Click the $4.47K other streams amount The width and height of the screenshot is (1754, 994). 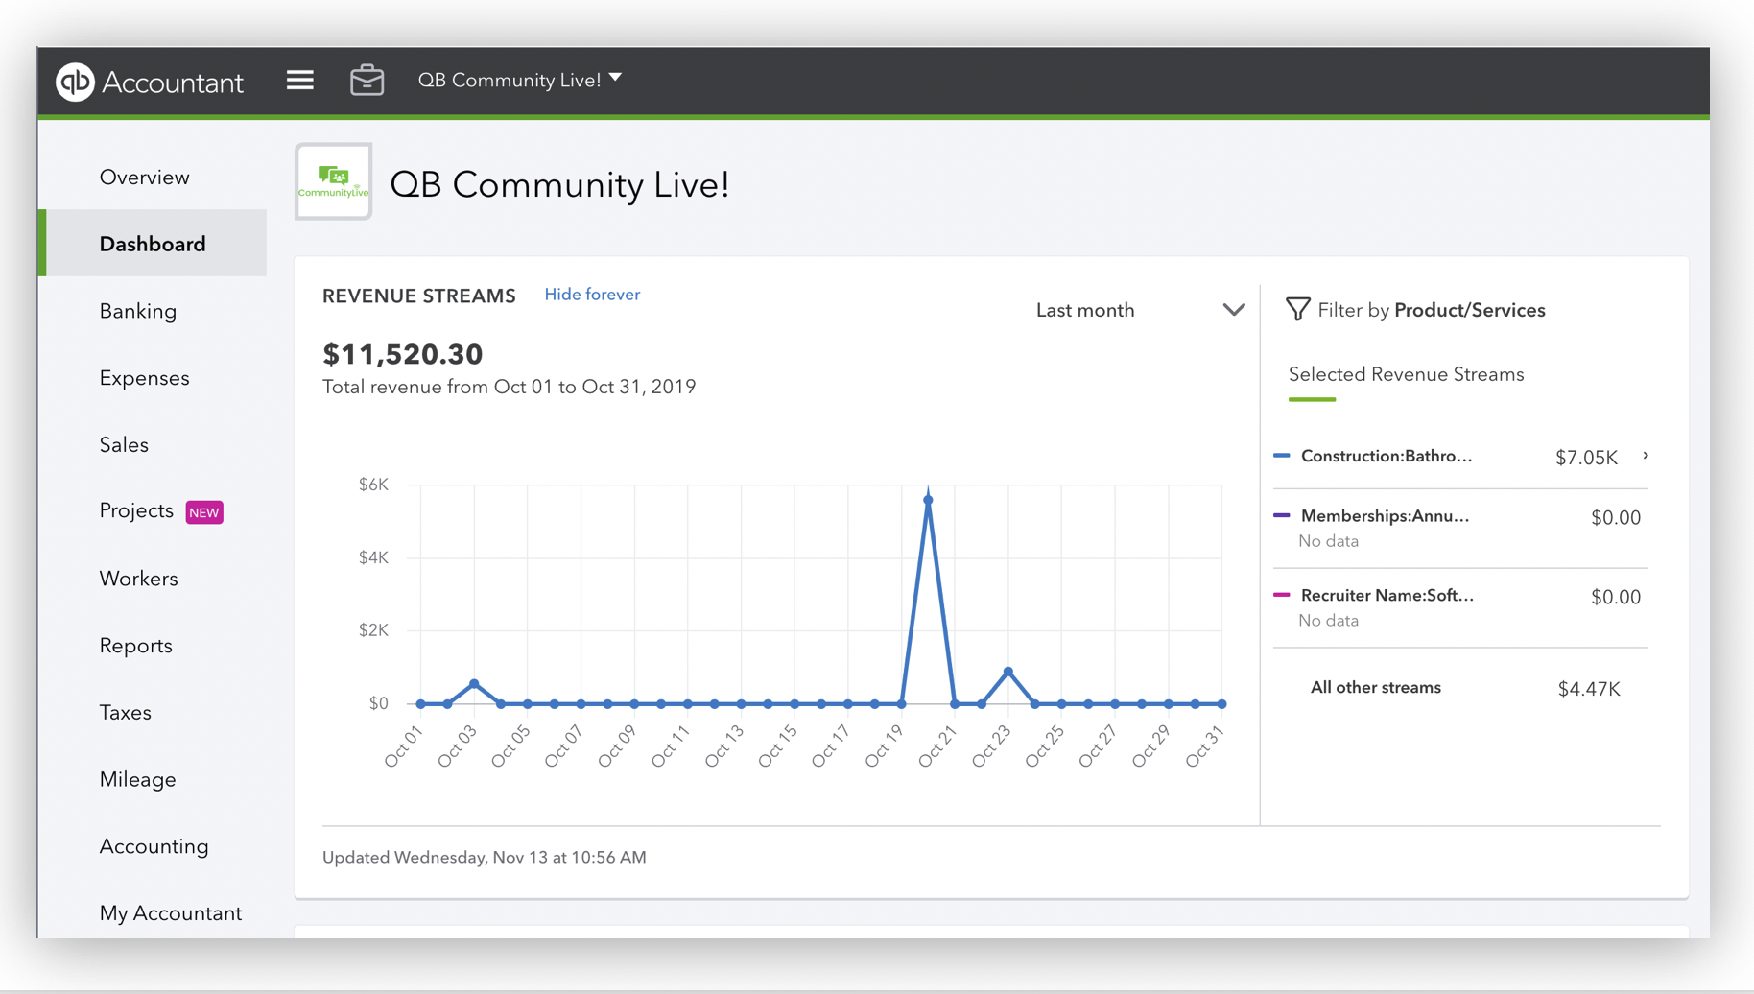(1589, 689)
